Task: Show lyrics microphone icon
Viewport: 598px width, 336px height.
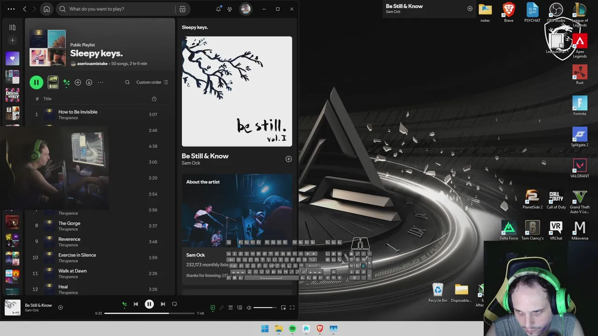Action: point(221,308)
